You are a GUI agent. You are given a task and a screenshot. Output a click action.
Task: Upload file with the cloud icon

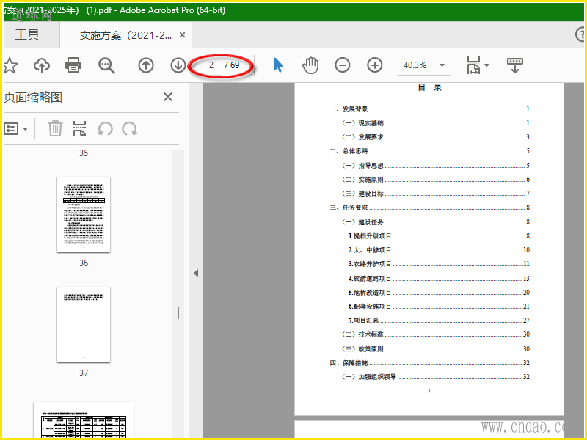[42, 65]
